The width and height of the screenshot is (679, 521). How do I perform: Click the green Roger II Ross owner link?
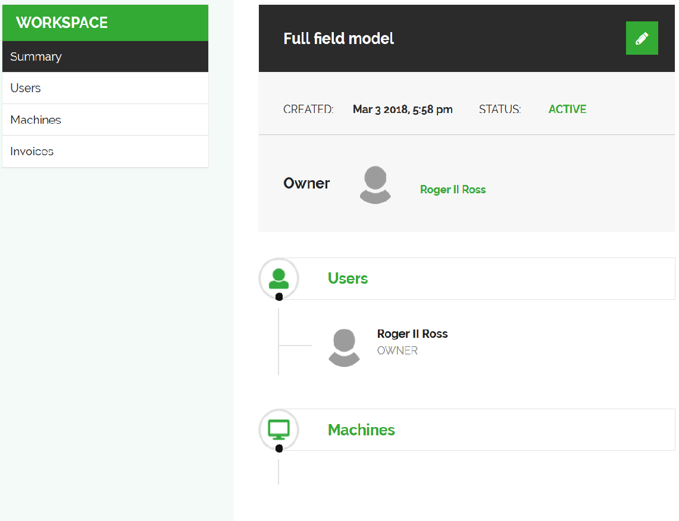coord(453,190)
